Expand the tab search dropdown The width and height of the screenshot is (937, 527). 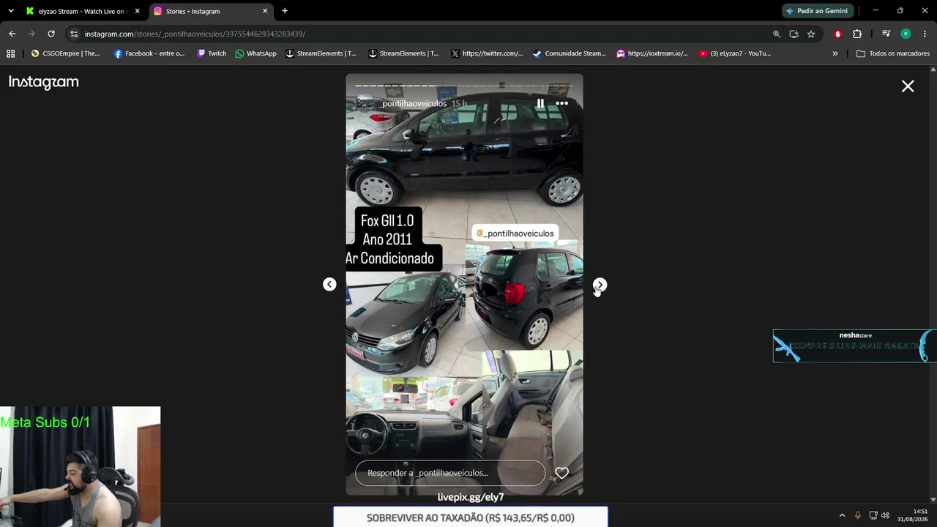pos(11,11)
